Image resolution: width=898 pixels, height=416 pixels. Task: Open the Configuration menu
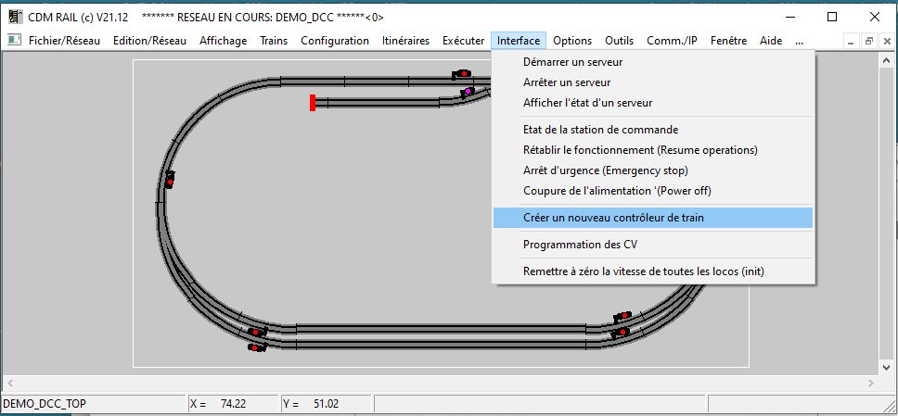pyautogui.click(x=335, y=41)
